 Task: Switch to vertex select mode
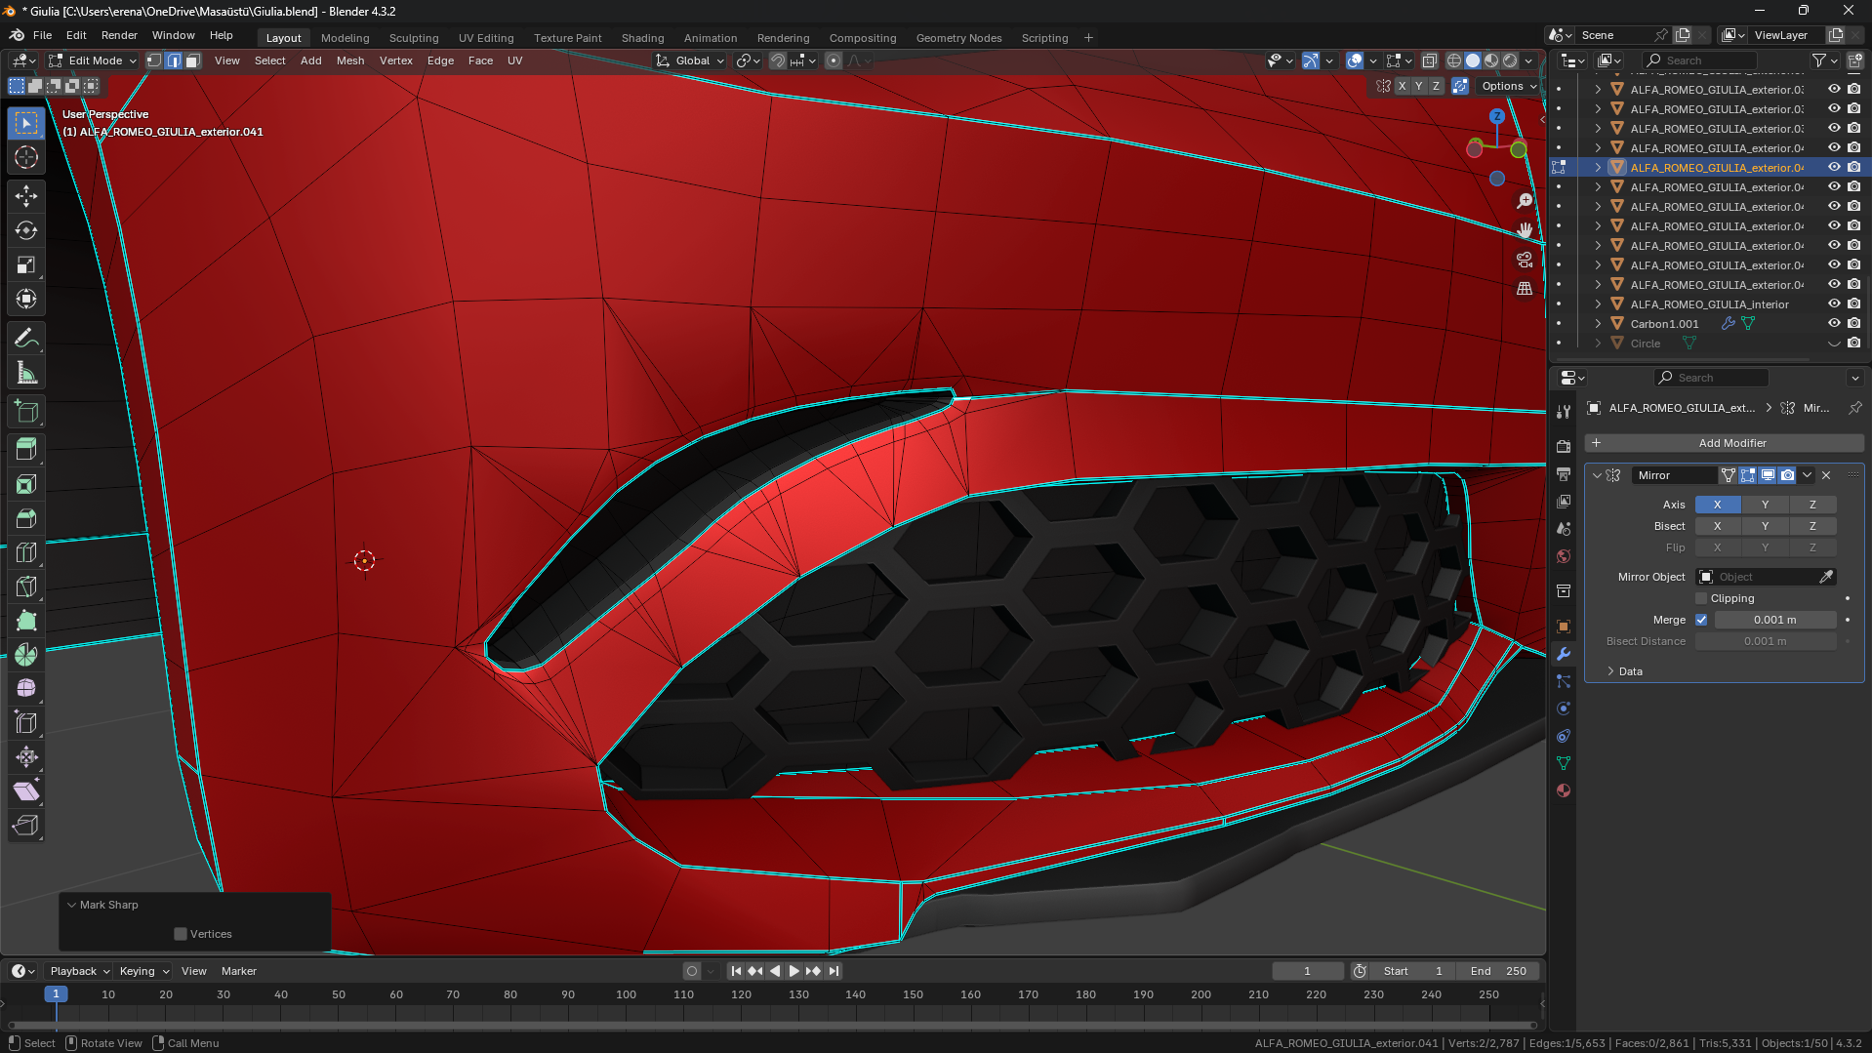(x=154, y=61)
